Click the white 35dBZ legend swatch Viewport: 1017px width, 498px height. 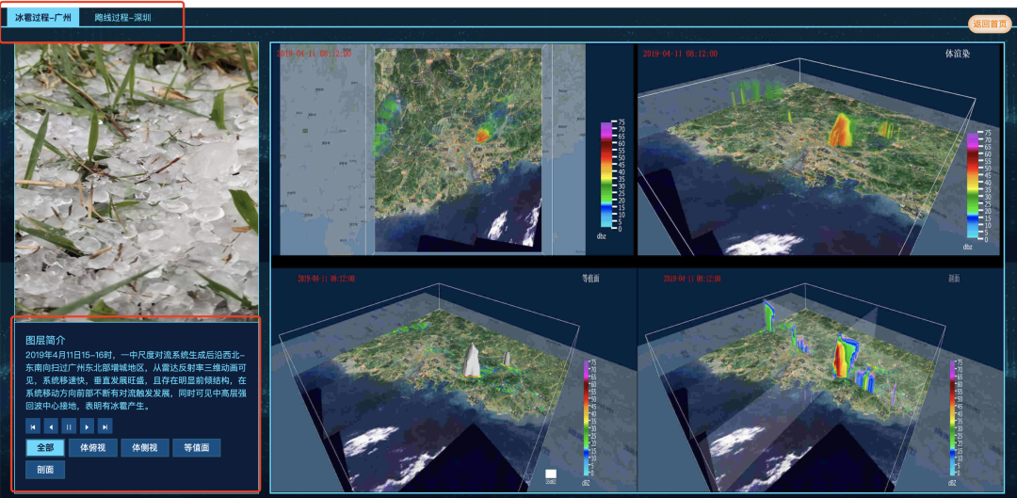[x=551, y=474]
